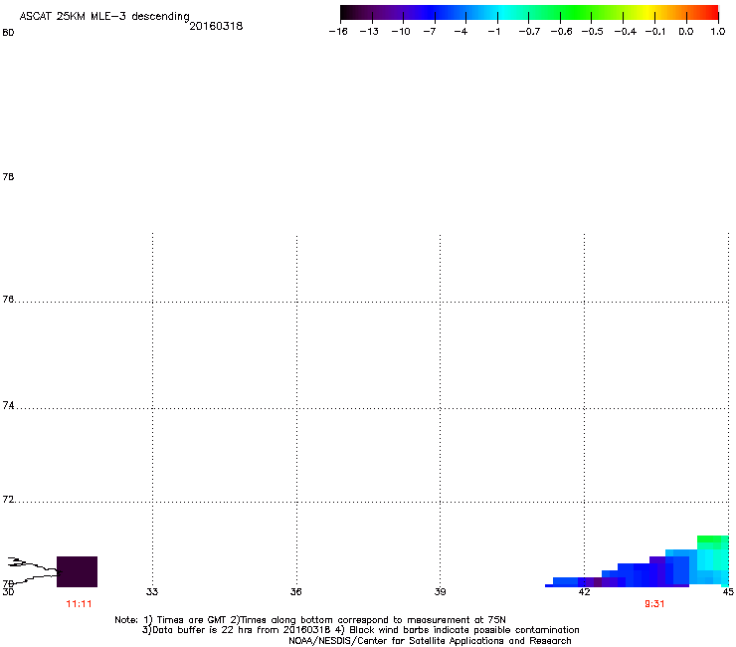Click the dark purple data square
This screenshot has width=736, height=647.
pyautogui.click(x=77, y=571)
